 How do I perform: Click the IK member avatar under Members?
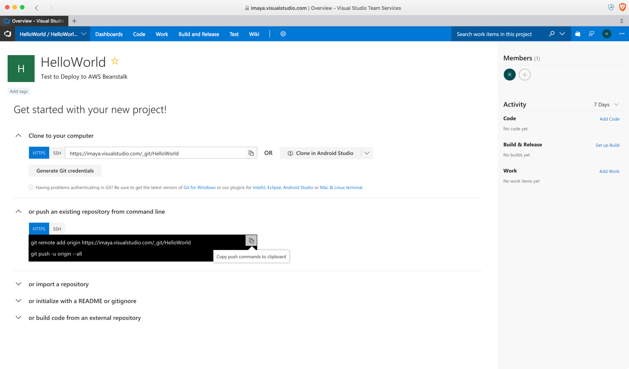pyautogui.click(x=509, y=75)
